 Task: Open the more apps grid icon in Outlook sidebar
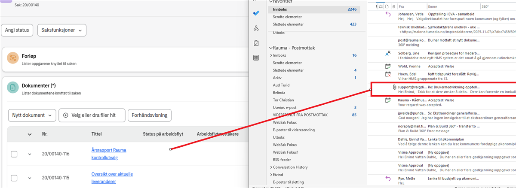pyautogui.click(x=256, y=58)
